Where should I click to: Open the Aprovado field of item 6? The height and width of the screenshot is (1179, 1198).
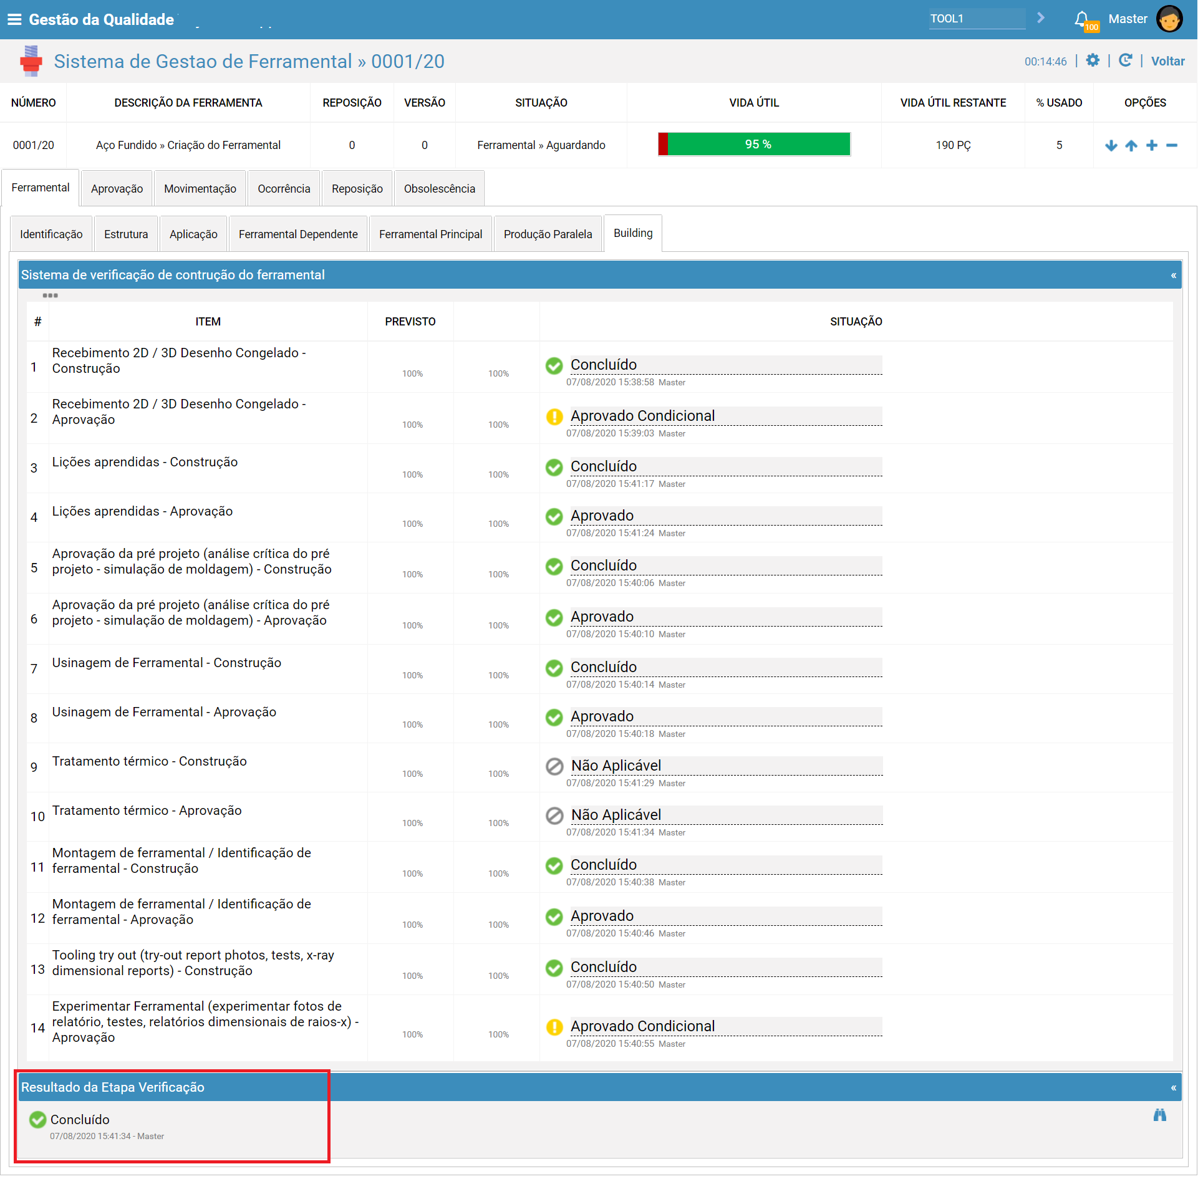click(x=726, y=617)
